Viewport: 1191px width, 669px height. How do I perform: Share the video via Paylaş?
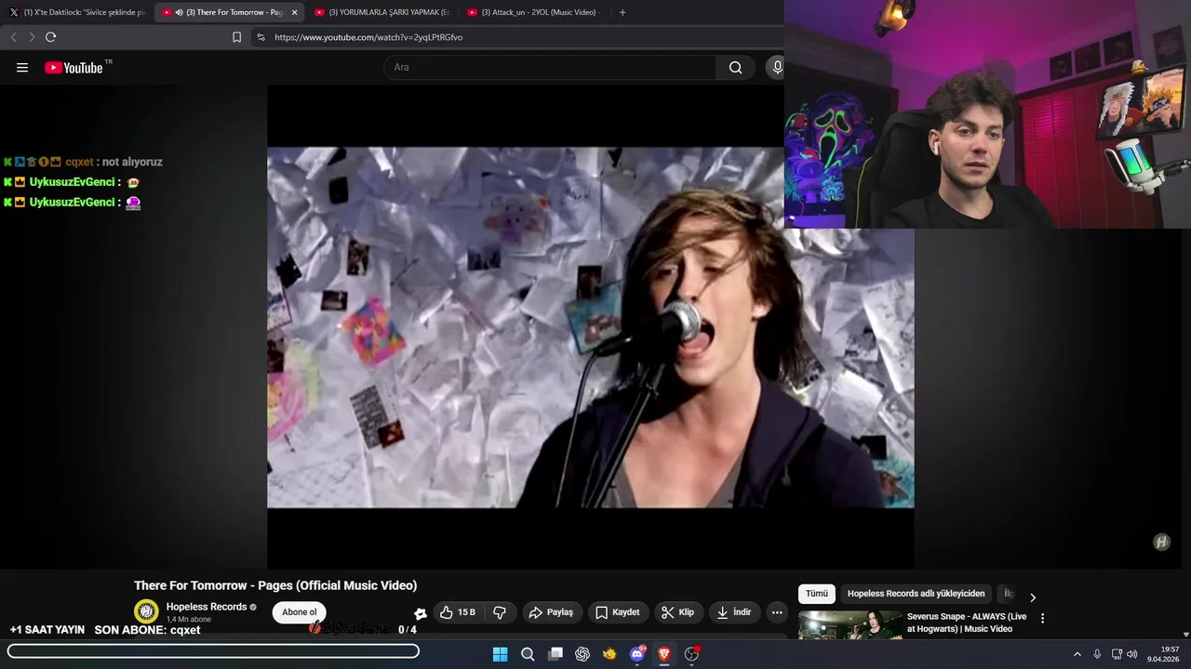[551, 612]
